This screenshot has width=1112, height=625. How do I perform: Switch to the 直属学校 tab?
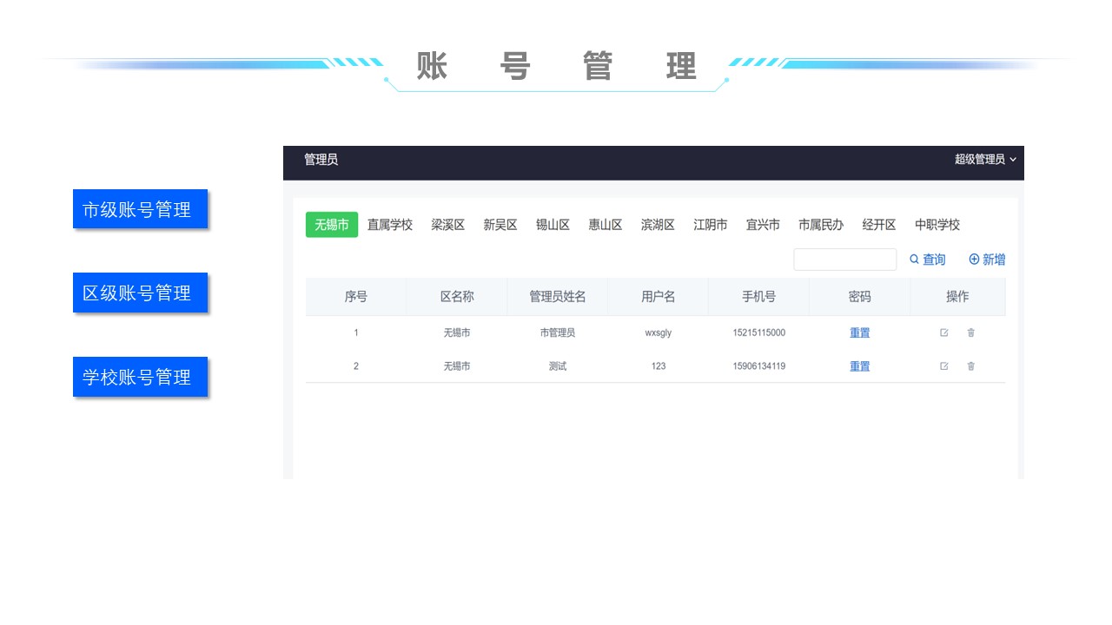tap(390, 225)
